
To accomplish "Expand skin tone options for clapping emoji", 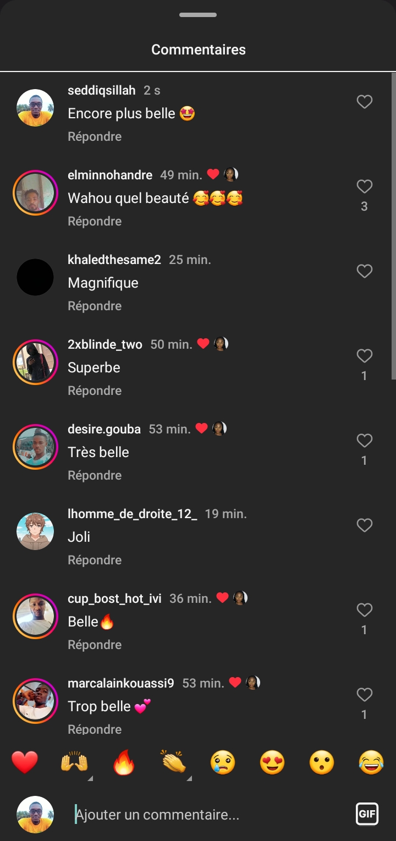I will pyautogui.click(x=189, y=778).
